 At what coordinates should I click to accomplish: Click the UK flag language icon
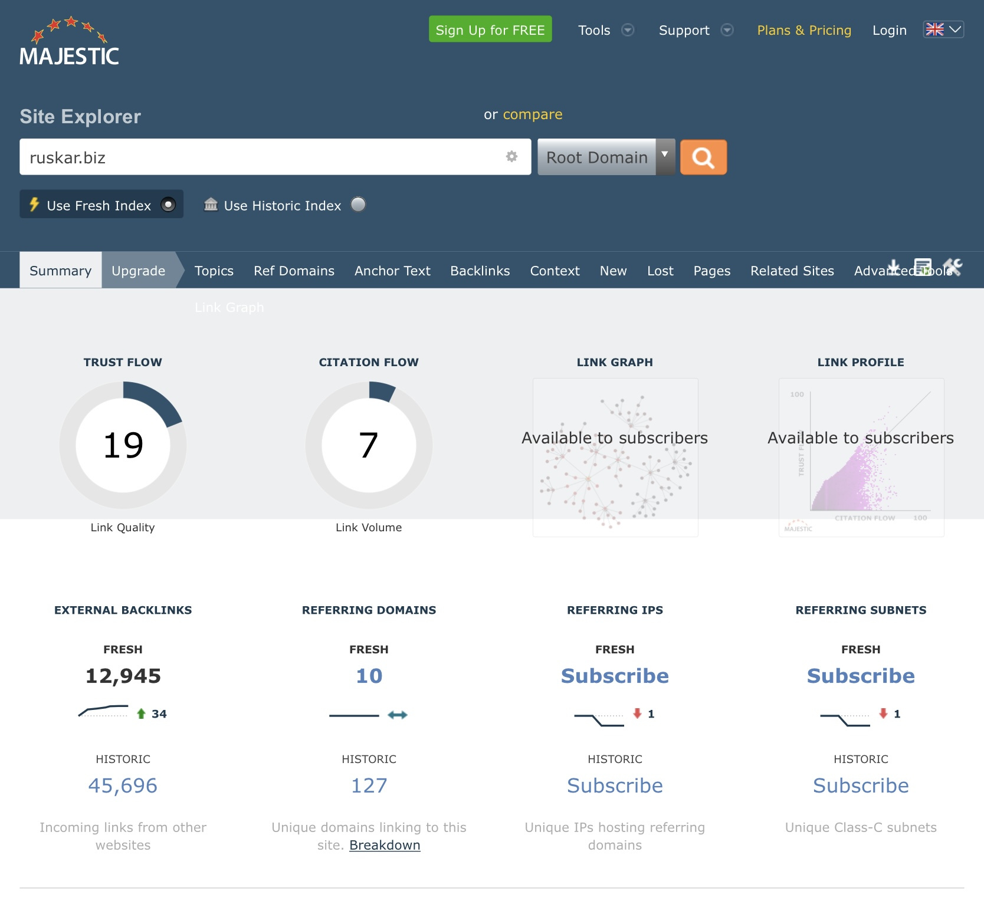click(935, 29)
